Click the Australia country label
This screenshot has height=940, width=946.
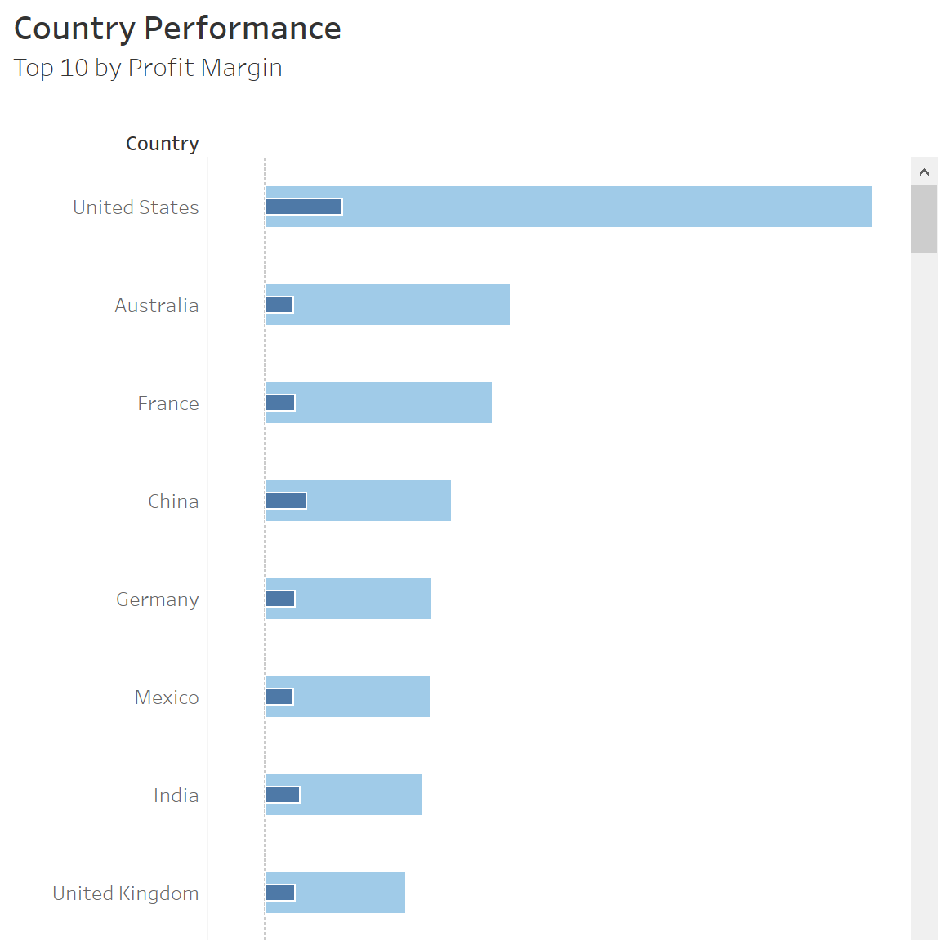[x=157, y=305]
